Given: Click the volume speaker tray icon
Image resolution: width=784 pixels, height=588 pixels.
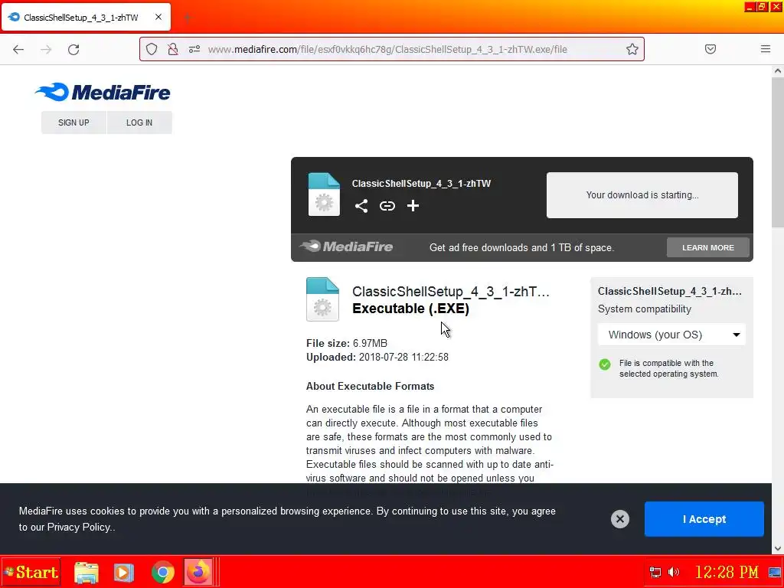Looking at the screenshot, I should [674, 572].
